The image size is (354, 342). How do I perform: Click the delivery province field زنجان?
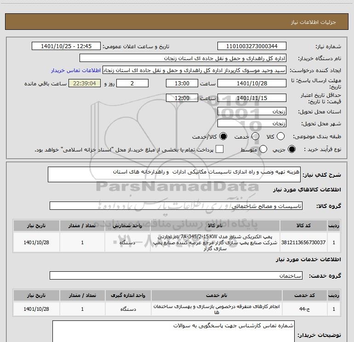252,112
